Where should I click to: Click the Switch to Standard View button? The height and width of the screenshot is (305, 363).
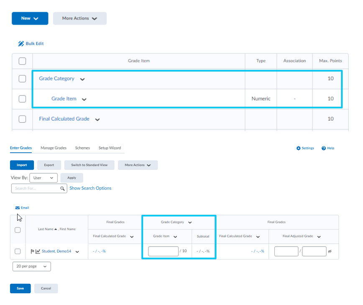coord(89,165)
